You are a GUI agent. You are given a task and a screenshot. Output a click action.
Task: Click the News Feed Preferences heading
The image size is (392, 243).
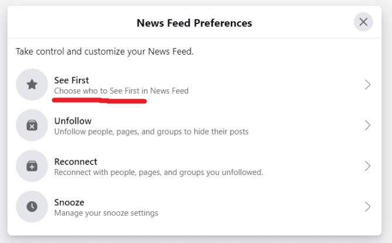point(194,23)
